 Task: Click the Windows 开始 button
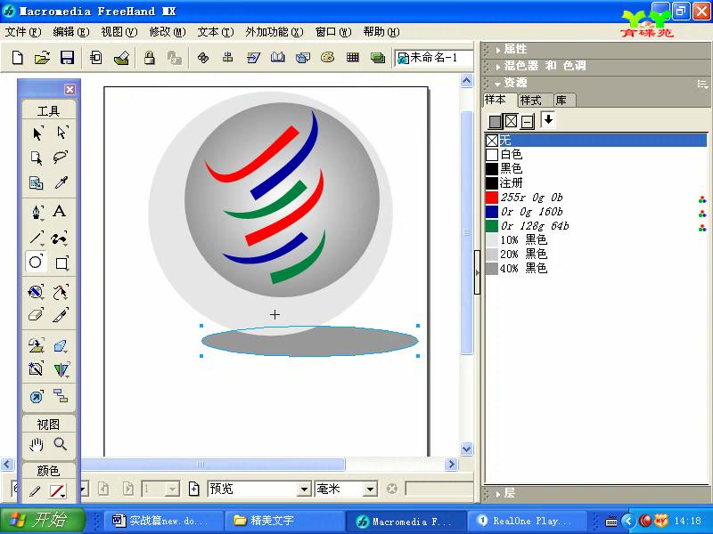[x=43, y=521]
